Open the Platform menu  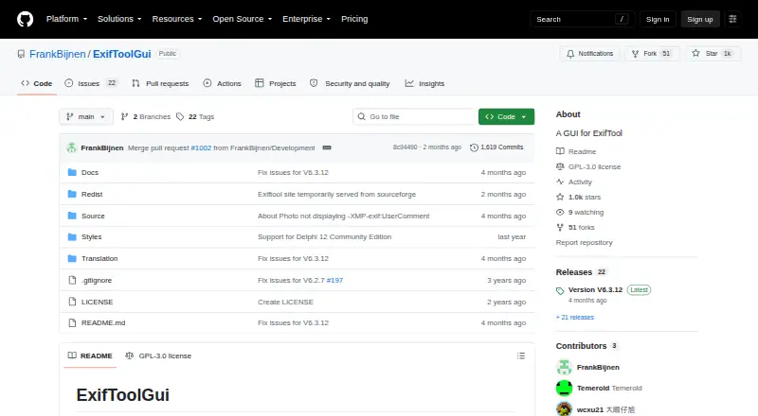click(x=66, y=19)
